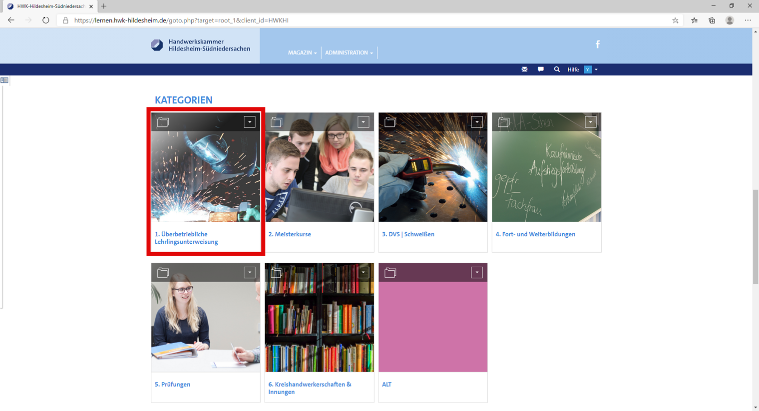Open link 3. DVS | Schweißen
The width and height of the screenshot is (759, 411).
pos(408,234)
